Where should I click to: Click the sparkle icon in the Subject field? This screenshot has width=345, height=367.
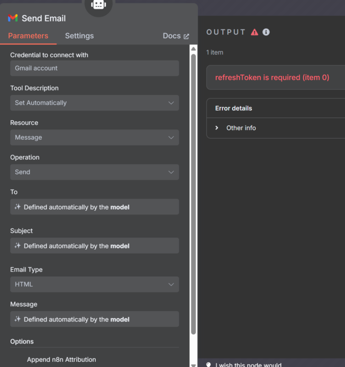[18, 246]
